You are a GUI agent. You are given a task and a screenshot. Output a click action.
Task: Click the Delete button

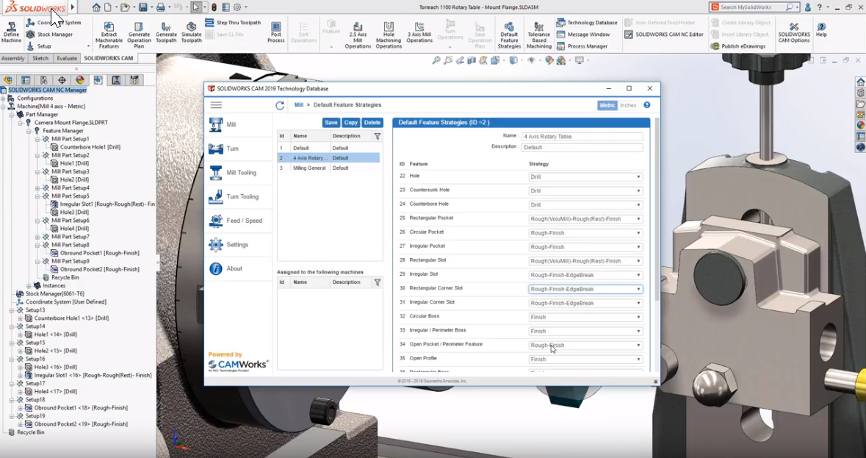[372, 123]
